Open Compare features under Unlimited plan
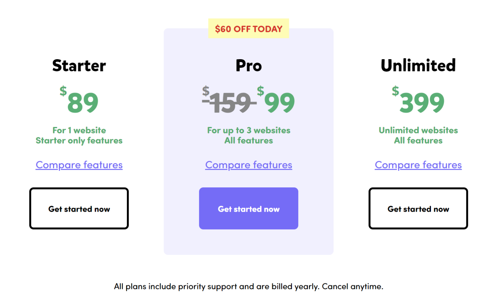 pos(418,165)
